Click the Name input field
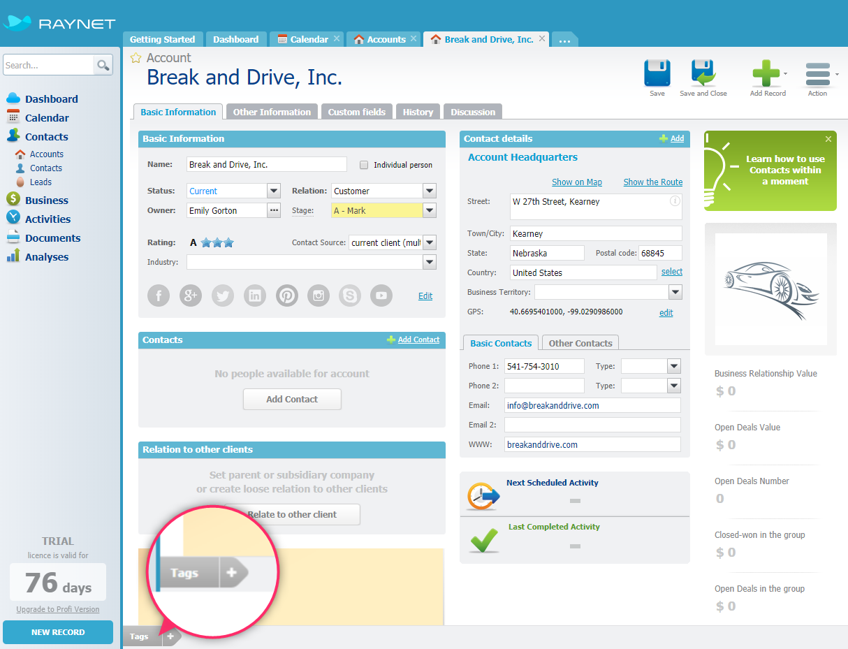Image resolution: width=848 pixels, height=649 pixels. tap(267, 164)
